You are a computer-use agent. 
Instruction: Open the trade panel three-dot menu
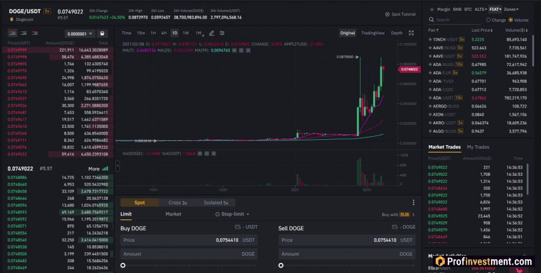414,203
